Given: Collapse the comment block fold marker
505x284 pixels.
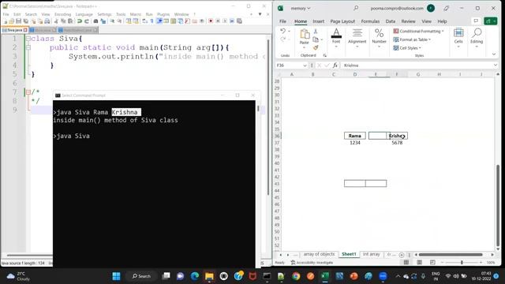Looking at the screenshot, I should (x=28, y=92).
